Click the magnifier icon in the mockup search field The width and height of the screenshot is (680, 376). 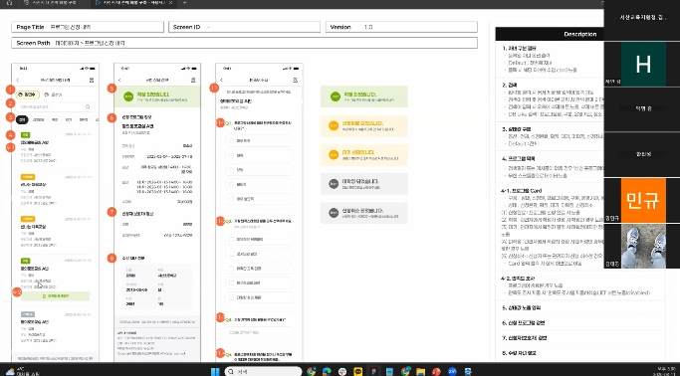(88, 106)
